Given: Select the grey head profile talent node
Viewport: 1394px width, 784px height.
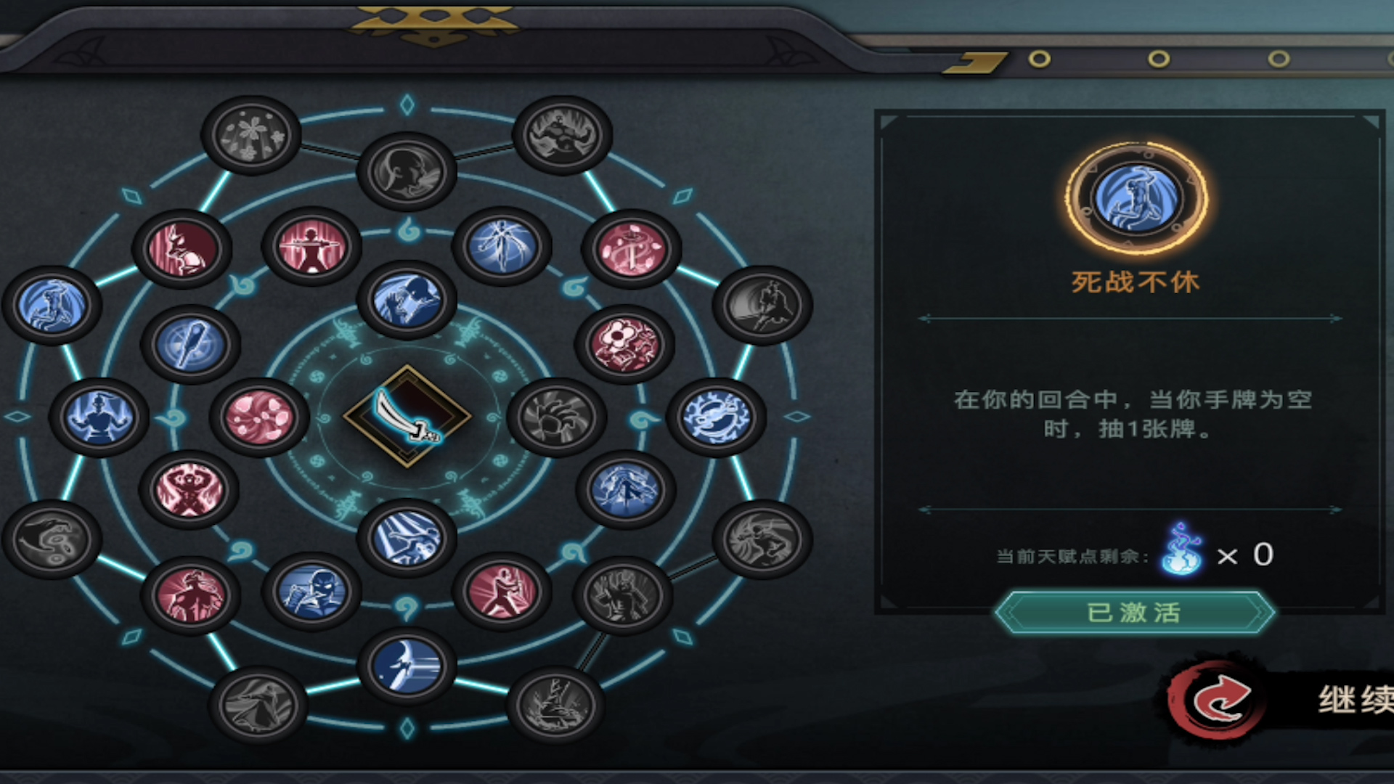Looking at the screenshot, I should tap(407, 172).
